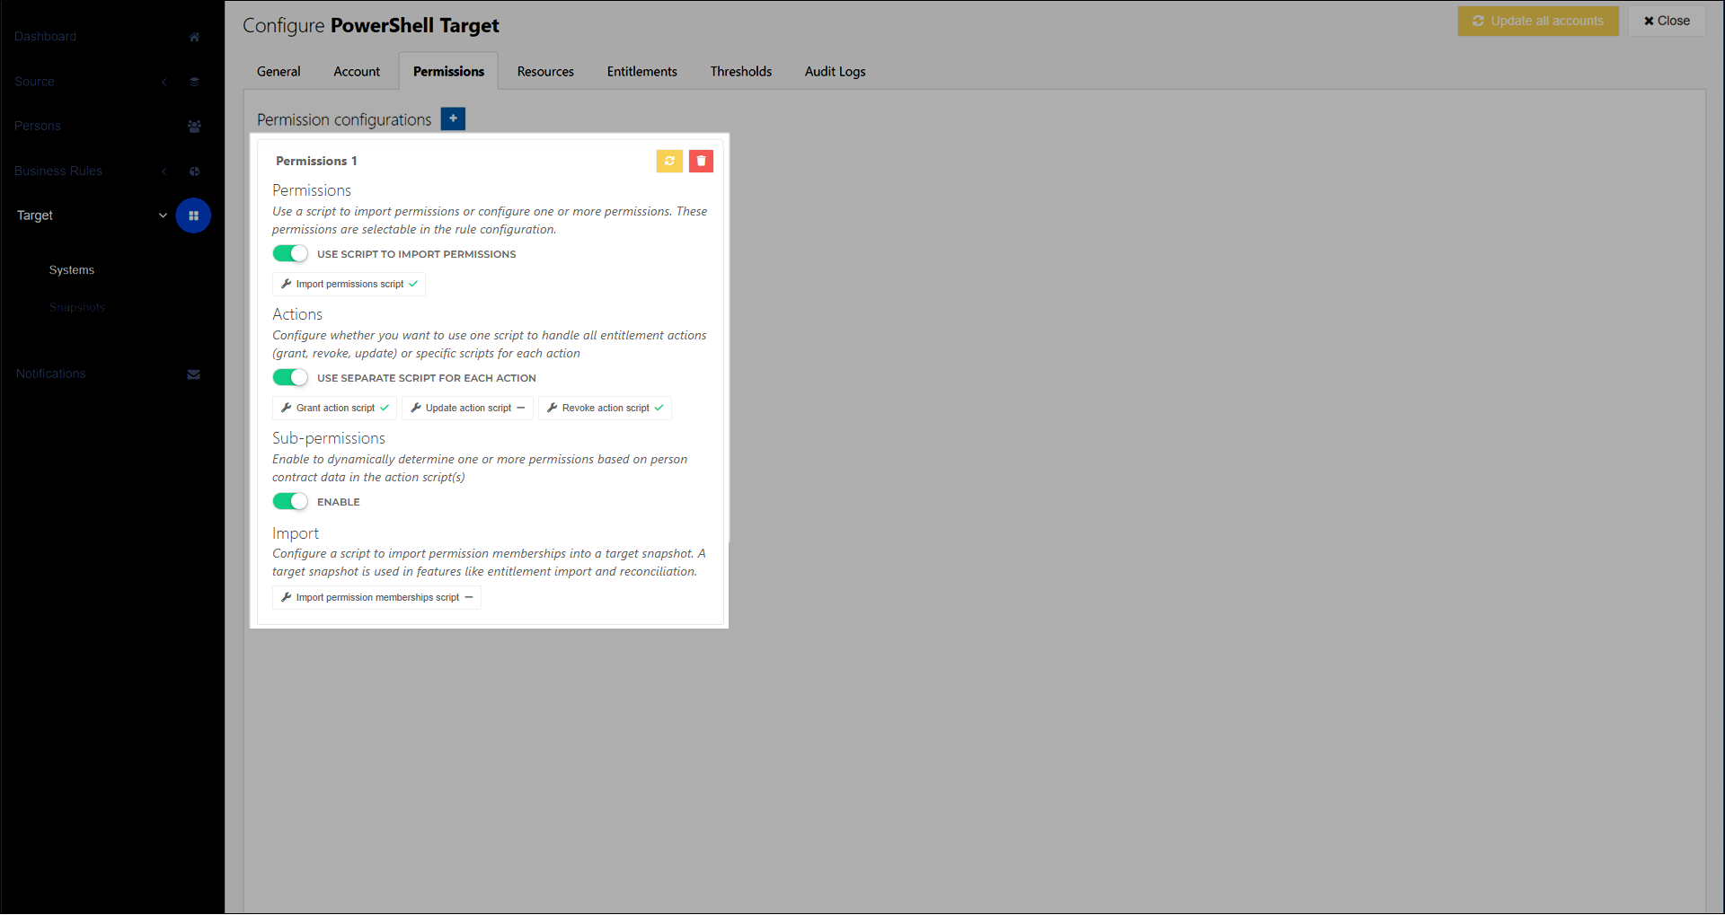This screenshot has height=915, width=1725.
Task: Expand the Source section chevron
Action: [164, 81]
